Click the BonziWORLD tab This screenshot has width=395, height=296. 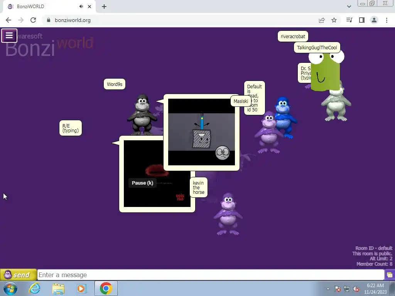pyautogui.click(x=49, y=7)
